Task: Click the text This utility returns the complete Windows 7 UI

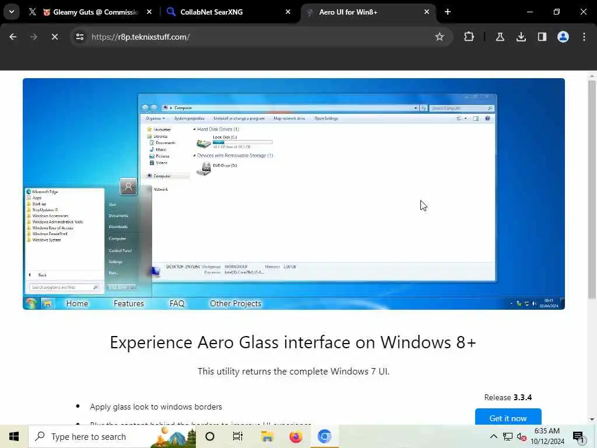Action: click(294, 372)
